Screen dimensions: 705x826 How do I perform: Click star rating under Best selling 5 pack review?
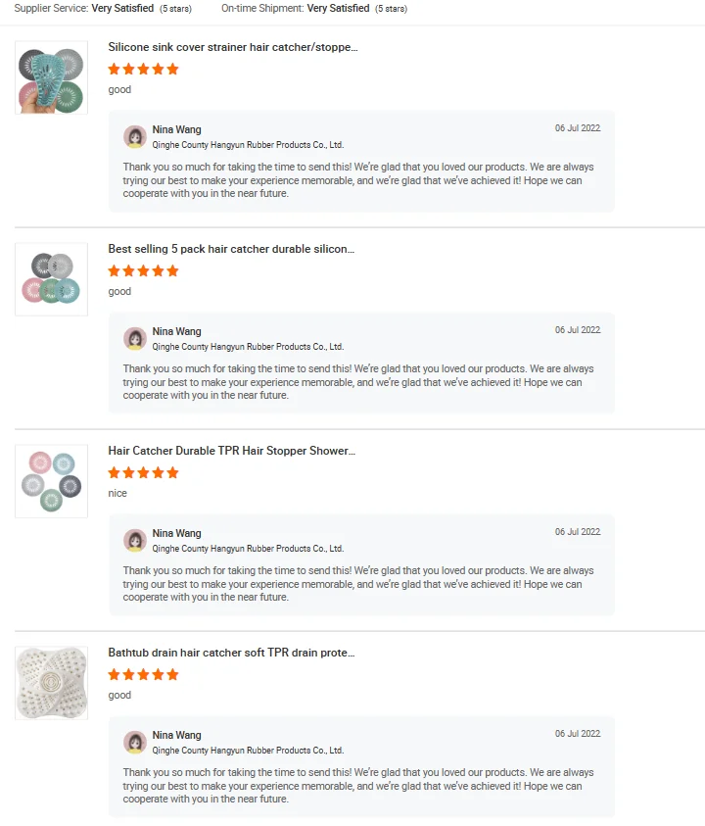pos(143,271)
